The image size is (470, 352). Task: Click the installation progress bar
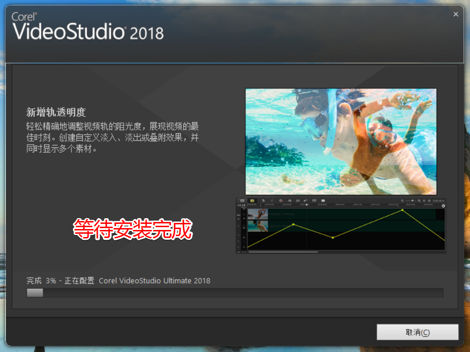[x=235, y=293]
